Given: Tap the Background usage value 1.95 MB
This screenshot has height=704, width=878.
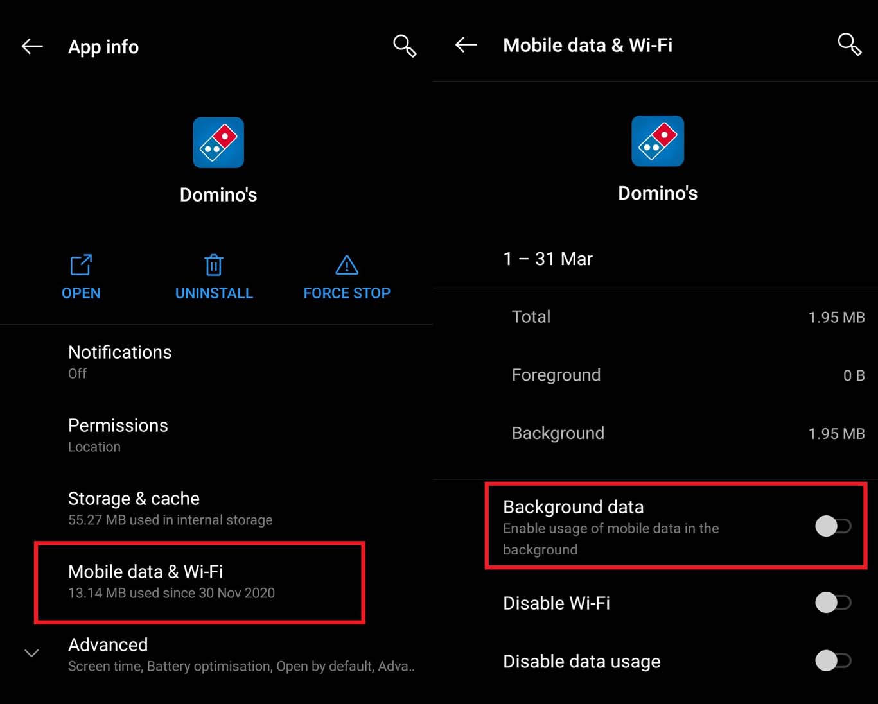Looking at the screenshot, I should point(836,433).
